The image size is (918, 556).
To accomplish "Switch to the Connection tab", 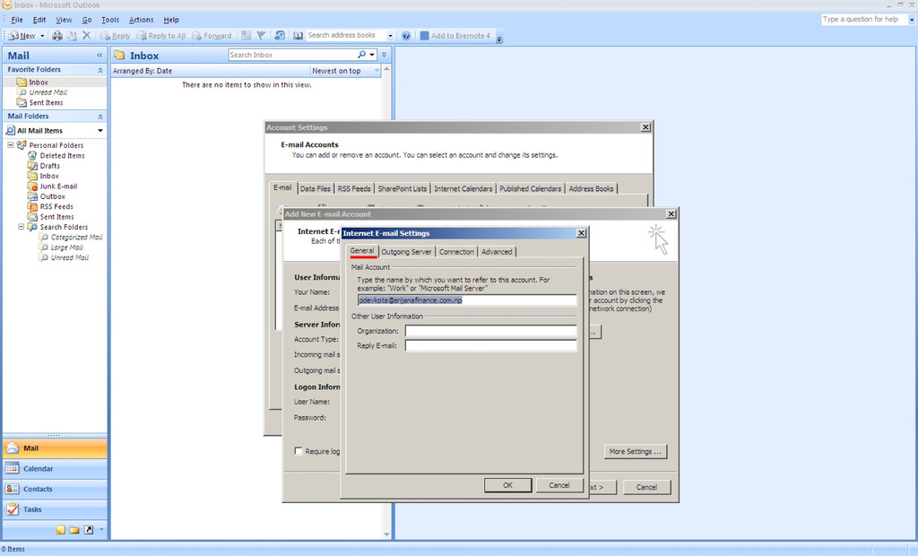I will pos(456,252).
